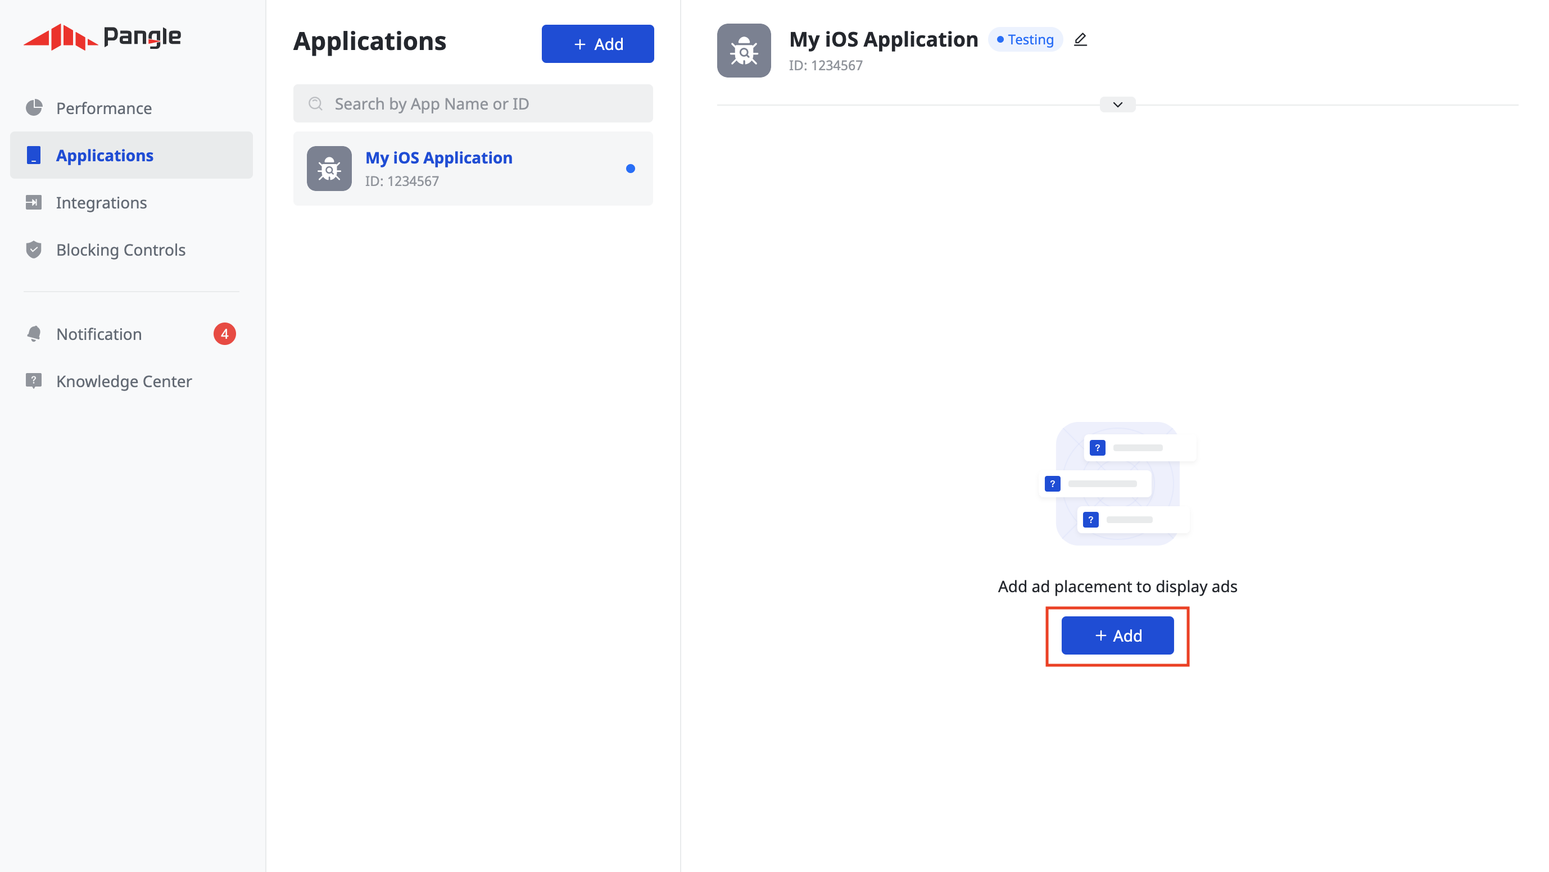Click the bug icon in app list
The width and height of the screenshot is (1549, 872).
[329, 169]
